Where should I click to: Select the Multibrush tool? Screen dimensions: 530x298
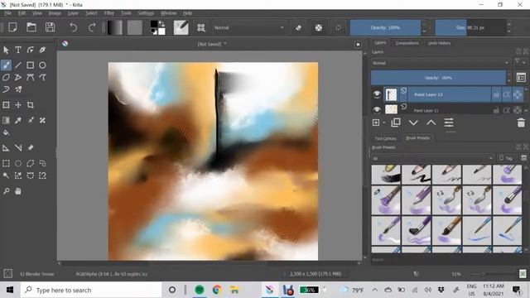[18, 89]
